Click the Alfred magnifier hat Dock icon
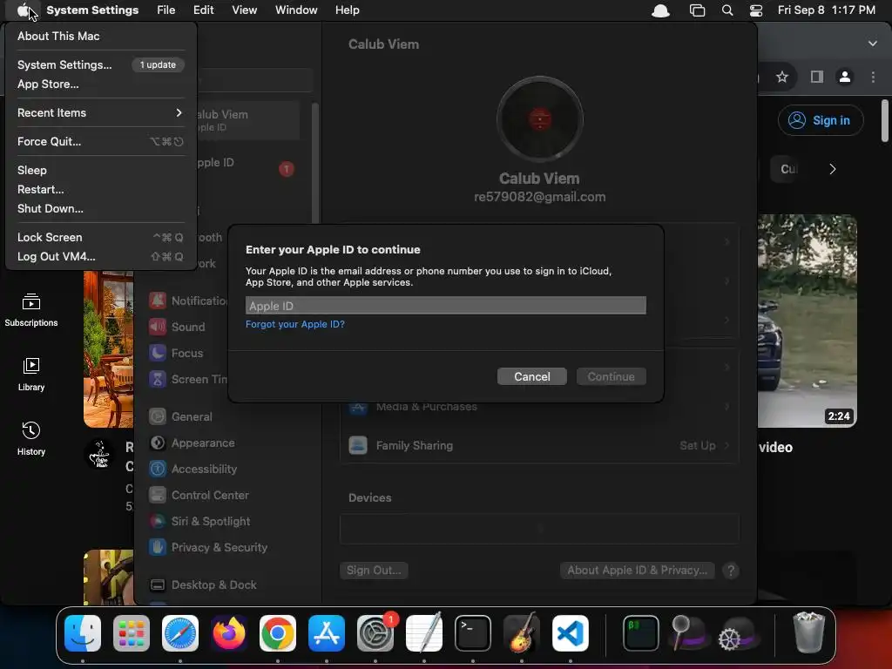This screenshot has width=892, height=669. coord(690,633)
